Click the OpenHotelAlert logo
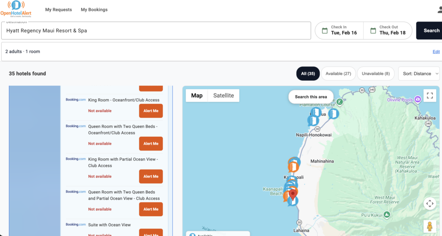 click(16, 9)
